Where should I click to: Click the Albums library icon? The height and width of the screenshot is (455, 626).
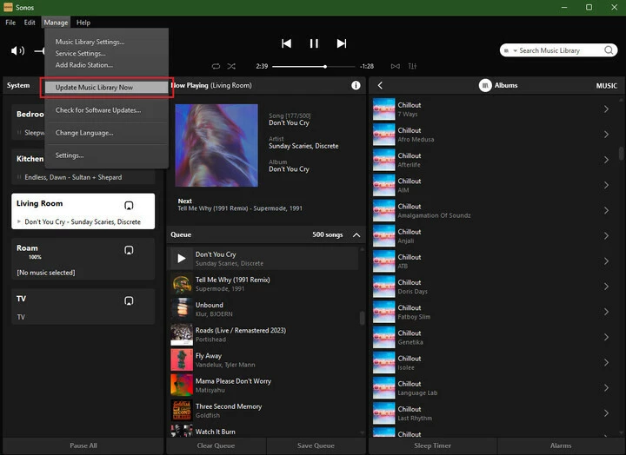point(485,85)
